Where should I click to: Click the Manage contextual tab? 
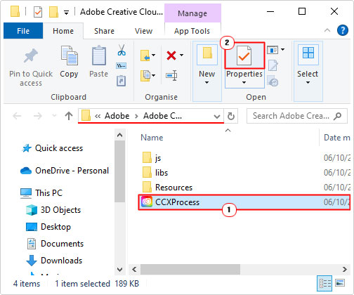[192, 13]
